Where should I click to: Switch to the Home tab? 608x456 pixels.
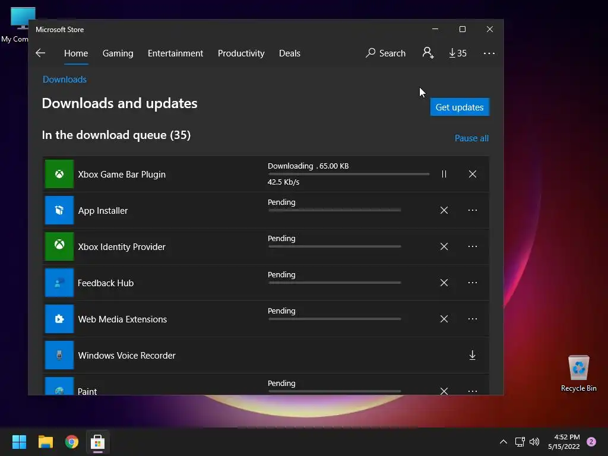(76, 53)
